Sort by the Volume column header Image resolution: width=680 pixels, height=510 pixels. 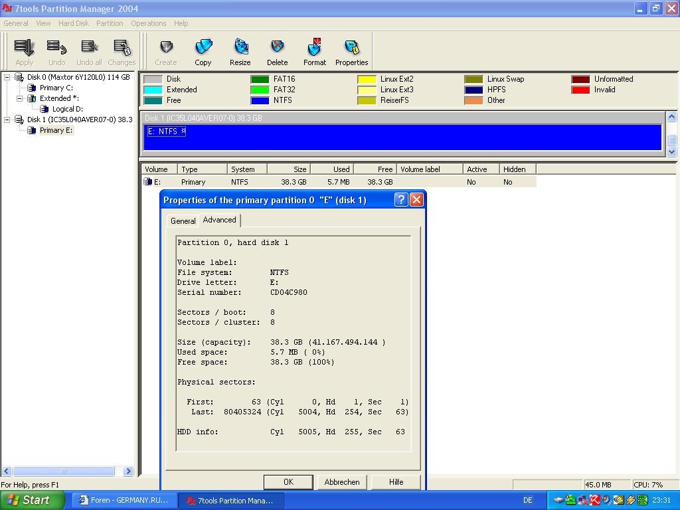point(159,169)
